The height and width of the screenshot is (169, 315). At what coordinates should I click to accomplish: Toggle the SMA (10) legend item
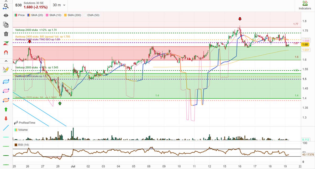pyautogui.click(x=53, y=15)
